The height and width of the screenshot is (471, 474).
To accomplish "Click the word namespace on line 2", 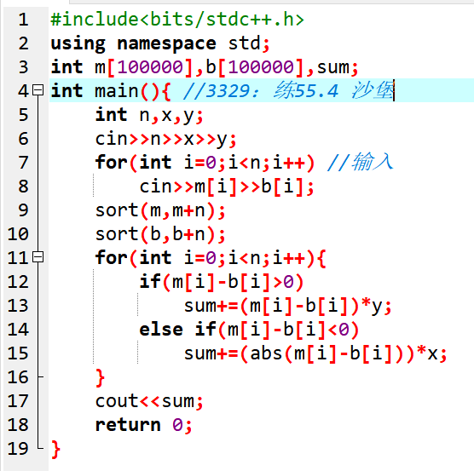I will click(x=166, y=43).
